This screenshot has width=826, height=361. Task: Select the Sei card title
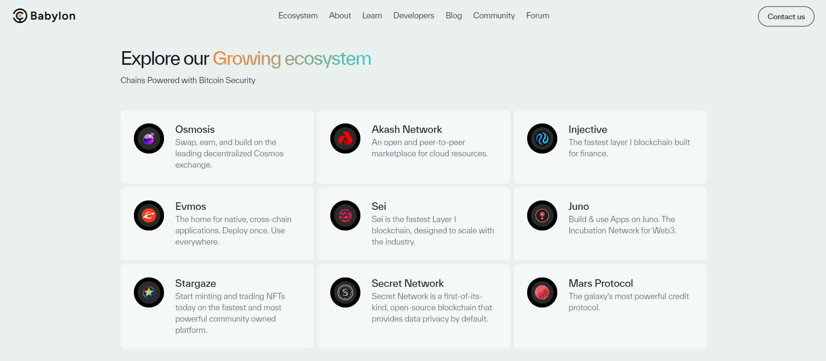[x=379, y=207]
